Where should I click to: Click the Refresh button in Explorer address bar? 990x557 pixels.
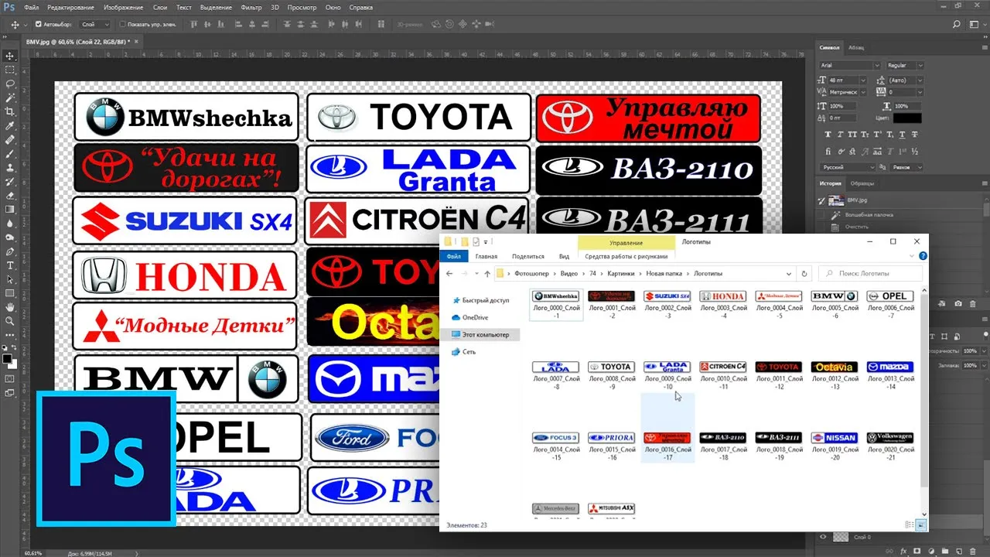[804, 273]
